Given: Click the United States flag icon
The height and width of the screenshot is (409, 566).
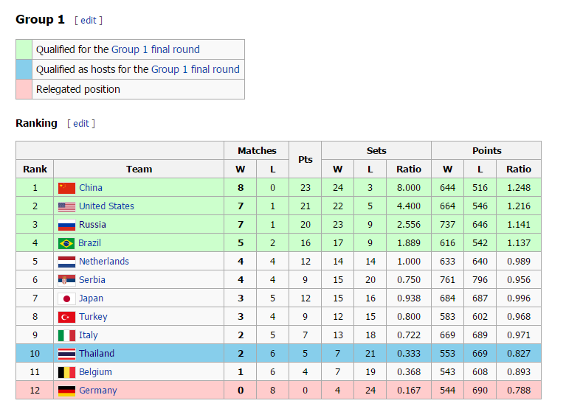Looking at the screenshot, I should [66, 206].
